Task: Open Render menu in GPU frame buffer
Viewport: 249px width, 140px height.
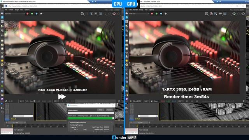Action: point(135,10)
